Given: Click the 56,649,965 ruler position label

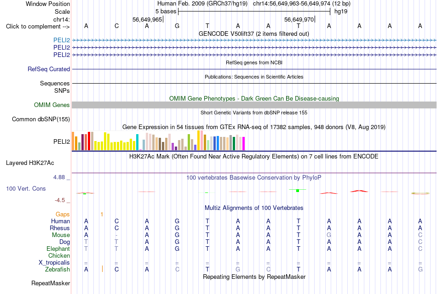Looking at the screenshot, I should click(147, 19).
